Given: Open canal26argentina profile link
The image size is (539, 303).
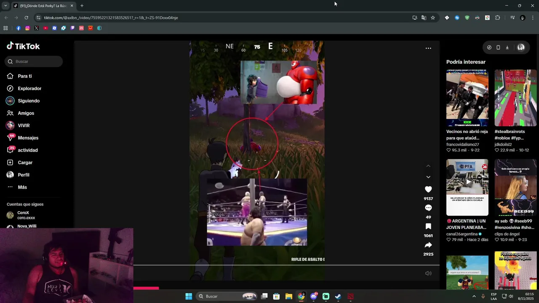Looking at the screenshot, I should point(462,234).
